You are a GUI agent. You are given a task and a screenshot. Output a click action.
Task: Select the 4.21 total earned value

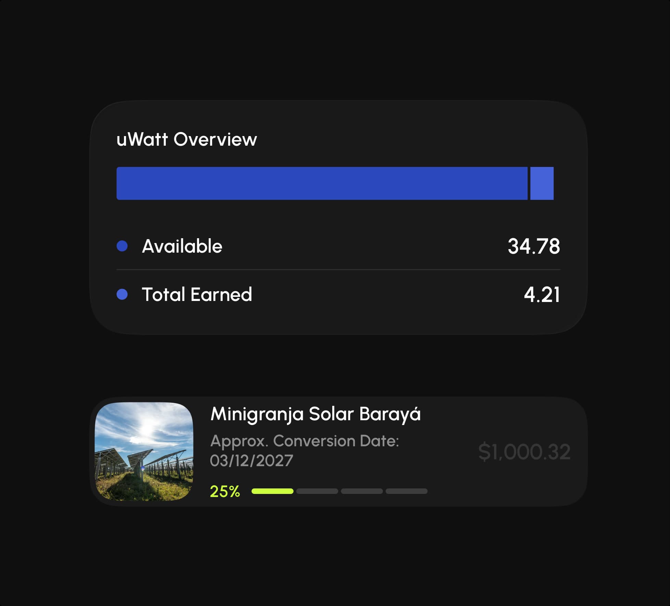(x=542, y=294)
